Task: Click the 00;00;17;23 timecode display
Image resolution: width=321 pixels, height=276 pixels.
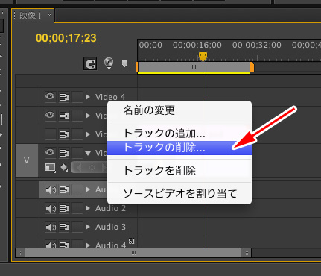Action: [x=66, y=38]
